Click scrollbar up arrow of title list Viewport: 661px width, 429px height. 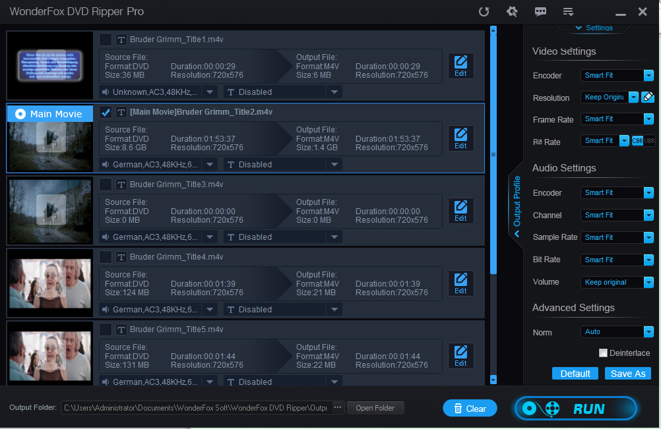[x=493, y=30]
